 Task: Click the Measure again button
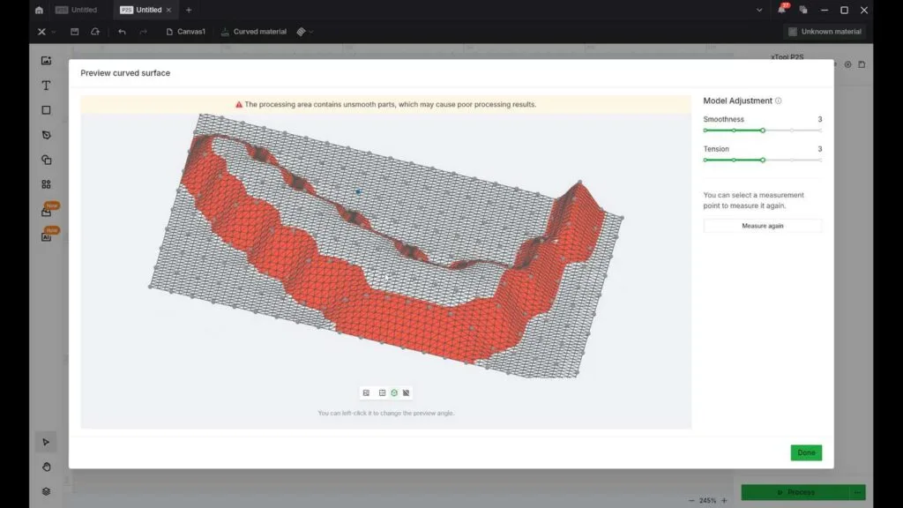tap(762, 226)
